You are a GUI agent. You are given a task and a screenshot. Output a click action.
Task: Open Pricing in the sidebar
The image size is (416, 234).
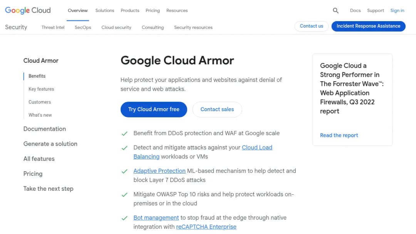coord(33,174)
